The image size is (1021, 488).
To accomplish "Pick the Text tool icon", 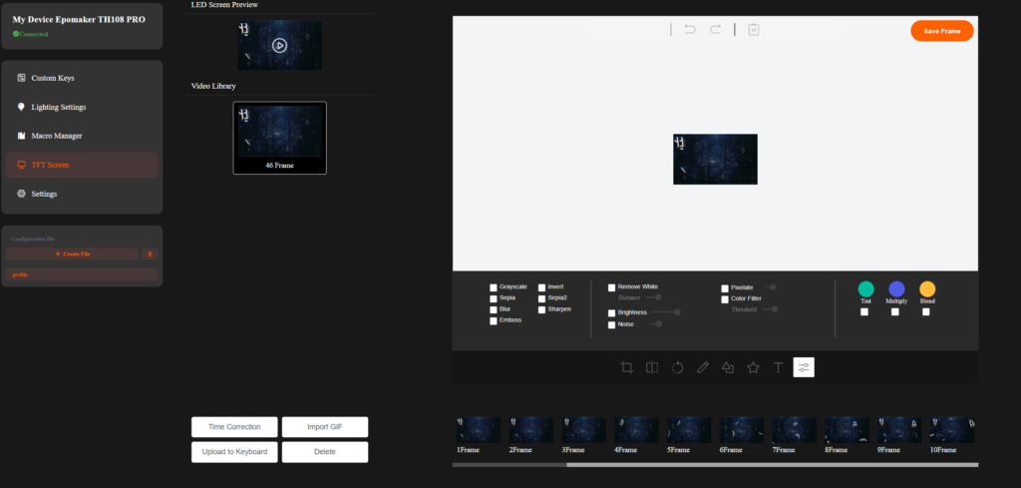I will [779, 367].
